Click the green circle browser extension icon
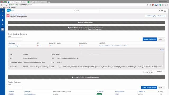Image resolution: width=169 pixels, height=95 pixels. (x=160, y=5)
